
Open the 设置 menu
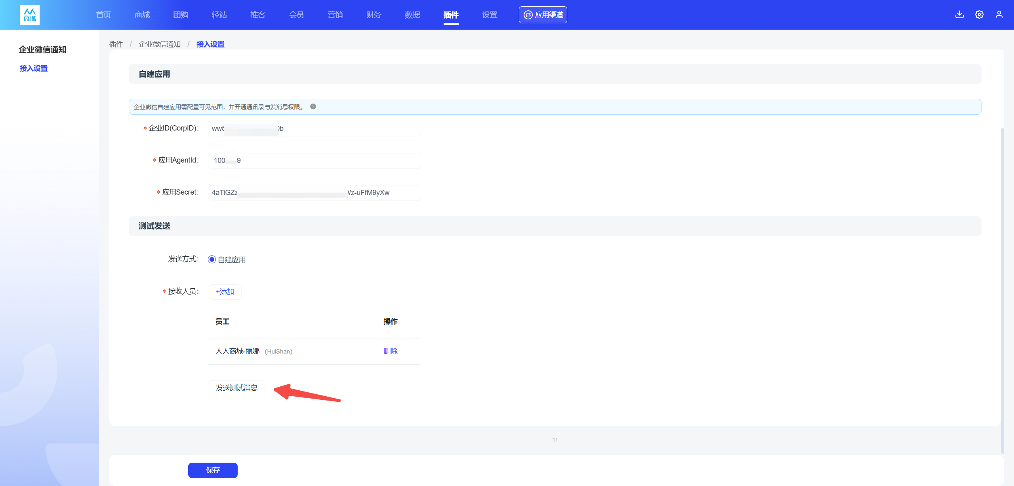[490, 15]
